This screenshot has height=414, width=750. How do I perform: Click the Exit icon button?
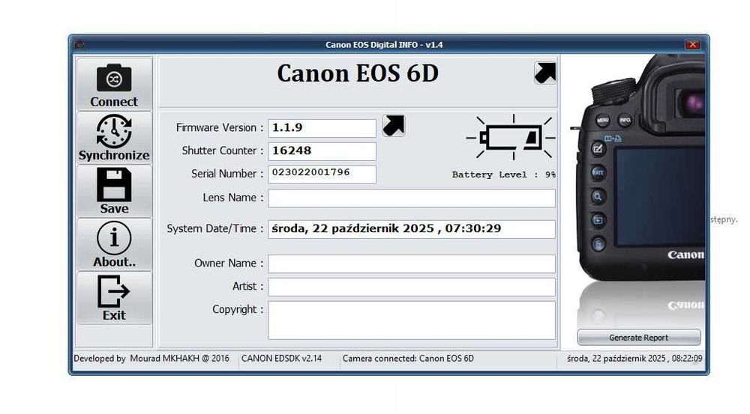click(114, 299)
